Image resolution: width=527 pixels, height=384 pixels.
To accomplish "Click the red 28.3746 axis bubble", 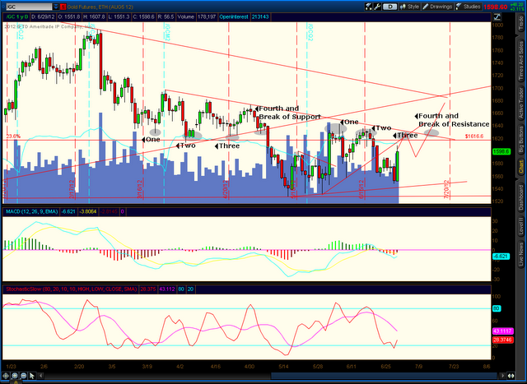I will (502, 340).
